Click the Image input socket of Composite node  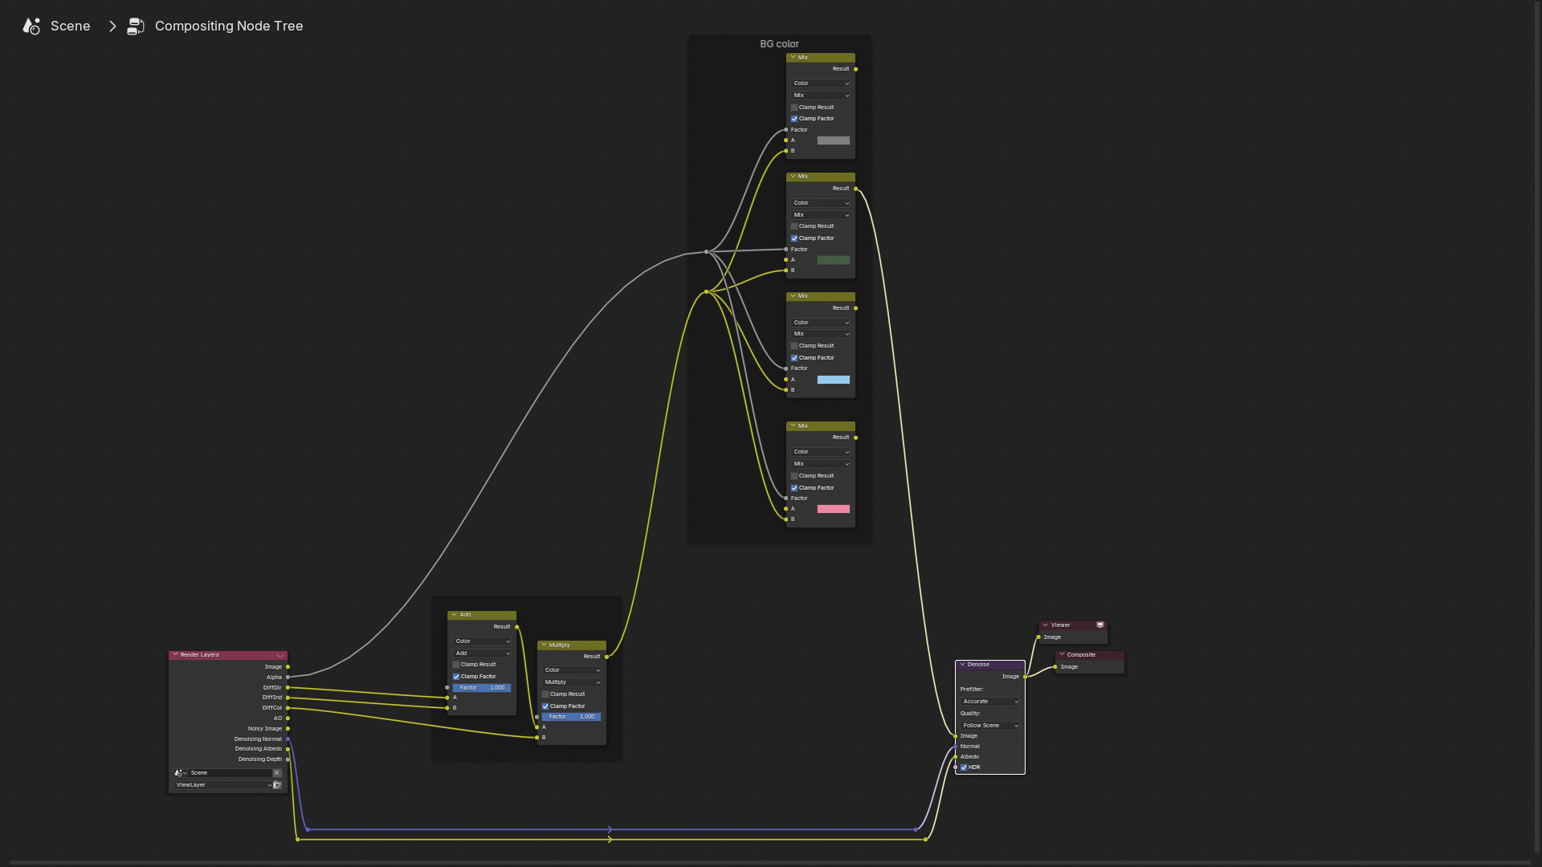click(x=1055, y=667)
